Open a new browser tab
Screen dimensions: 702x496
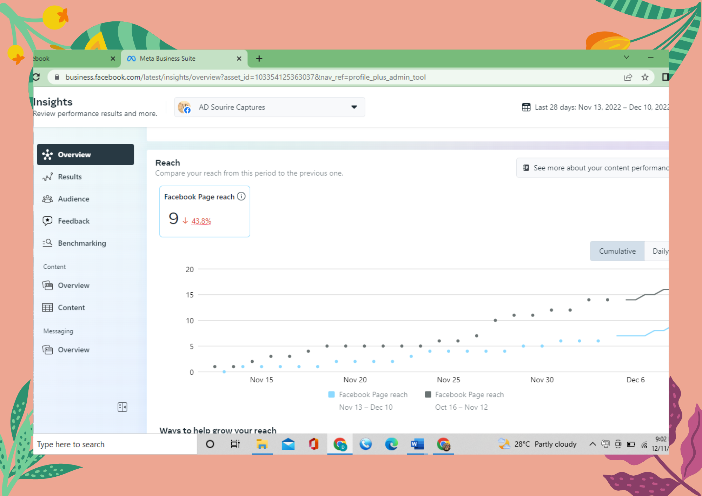259,59
